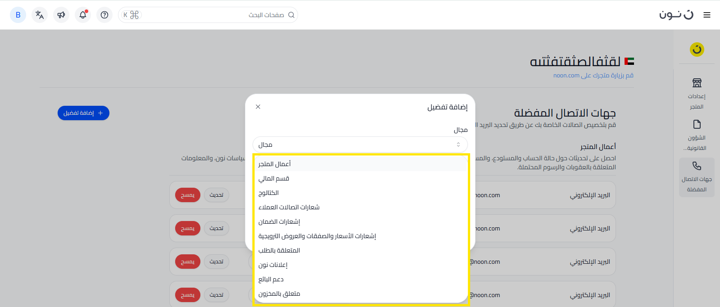
Task: Open the language translation icon
Action: click(x=40, y=15)
